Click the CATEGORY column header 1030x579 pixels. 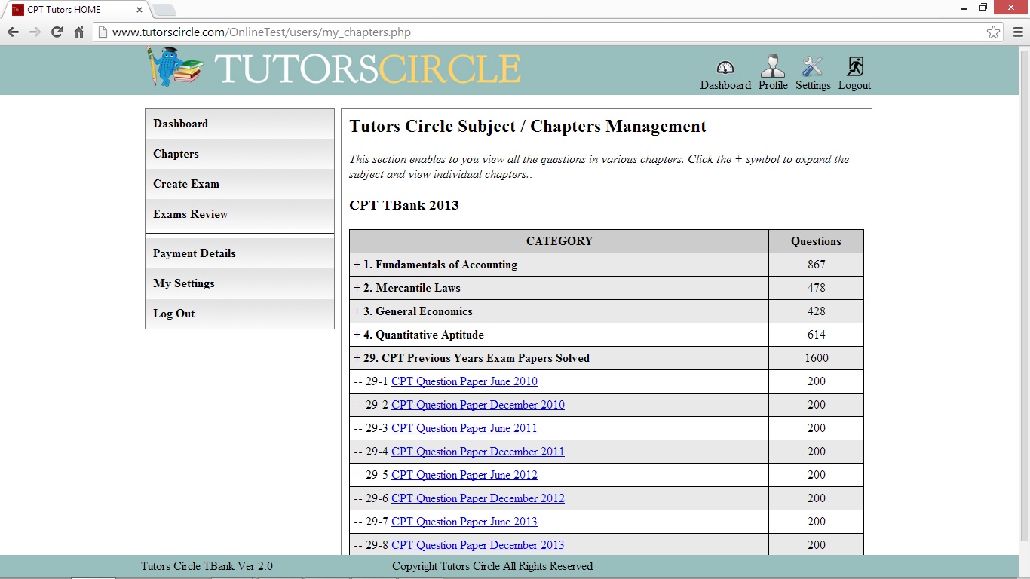click(x=559, y=241)
